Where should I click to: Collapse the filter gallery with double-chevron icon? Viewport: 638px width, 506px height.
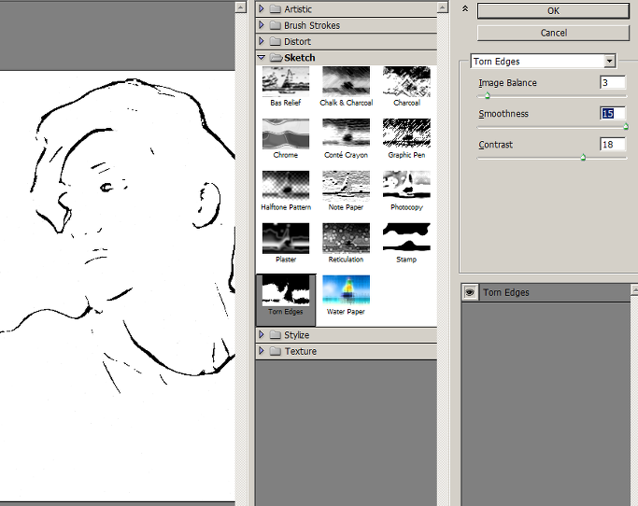coord(465,8)
